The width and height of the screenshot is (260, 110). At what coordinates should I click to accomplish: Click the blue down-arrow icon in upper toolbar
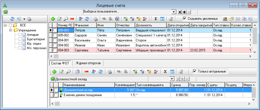point(81,19)
